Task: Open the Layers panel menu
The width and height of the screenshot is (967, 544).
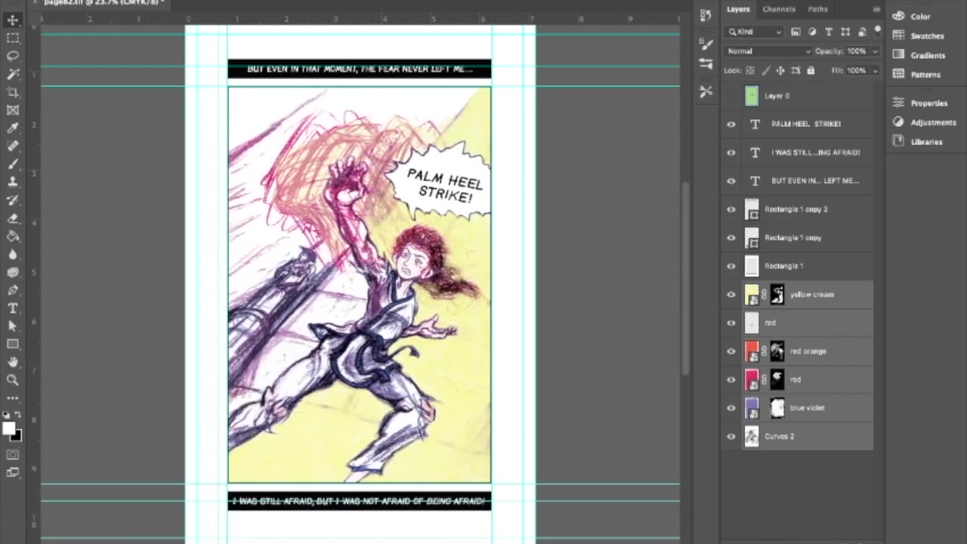Action: click(x=876, y=10)
